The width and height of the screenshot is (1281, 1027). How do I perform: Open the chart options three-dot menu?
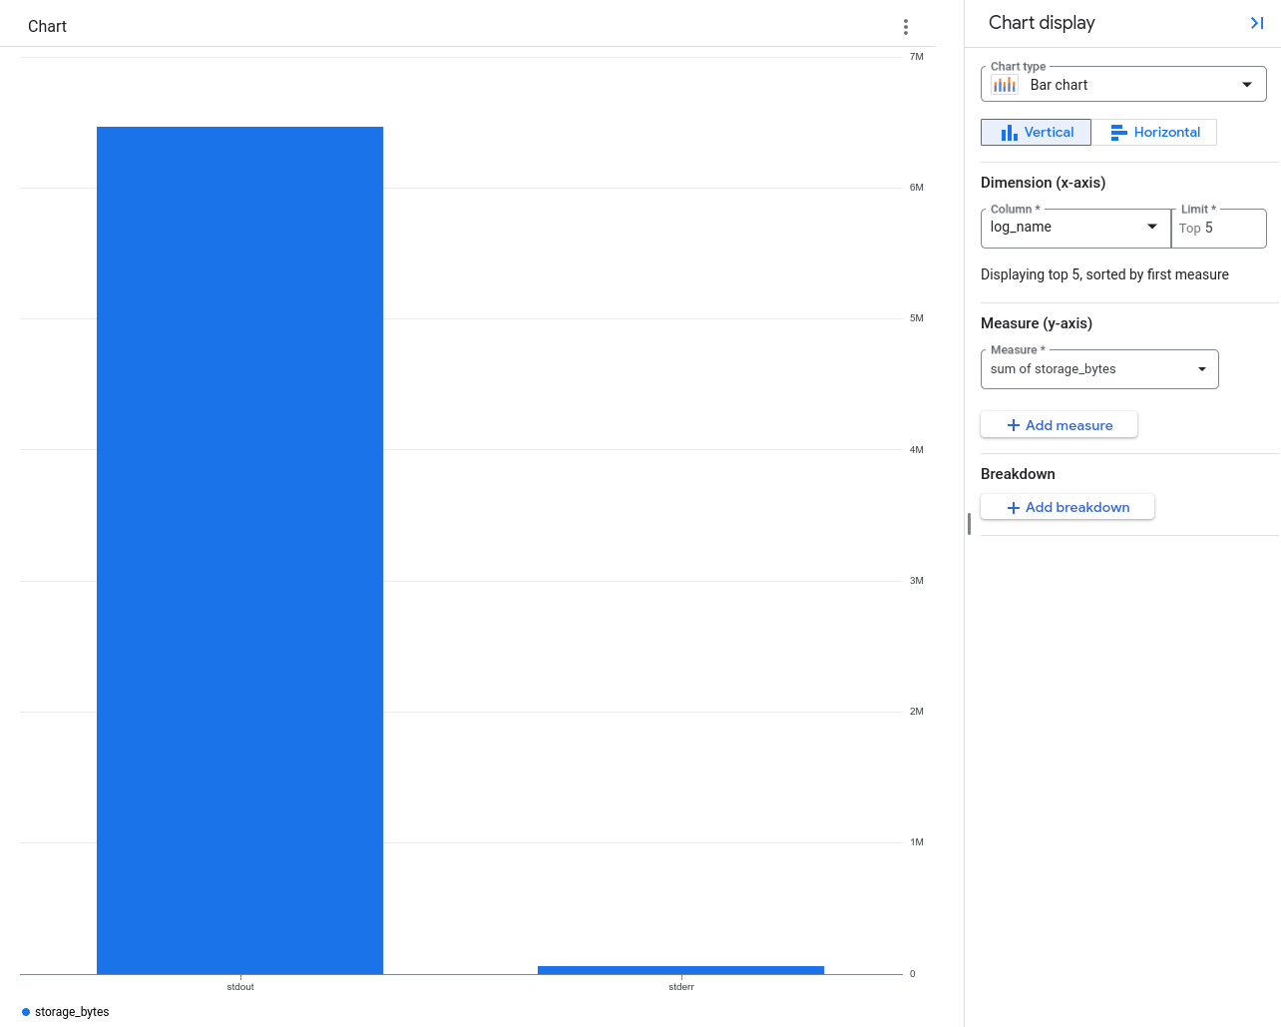pos(906,27)
